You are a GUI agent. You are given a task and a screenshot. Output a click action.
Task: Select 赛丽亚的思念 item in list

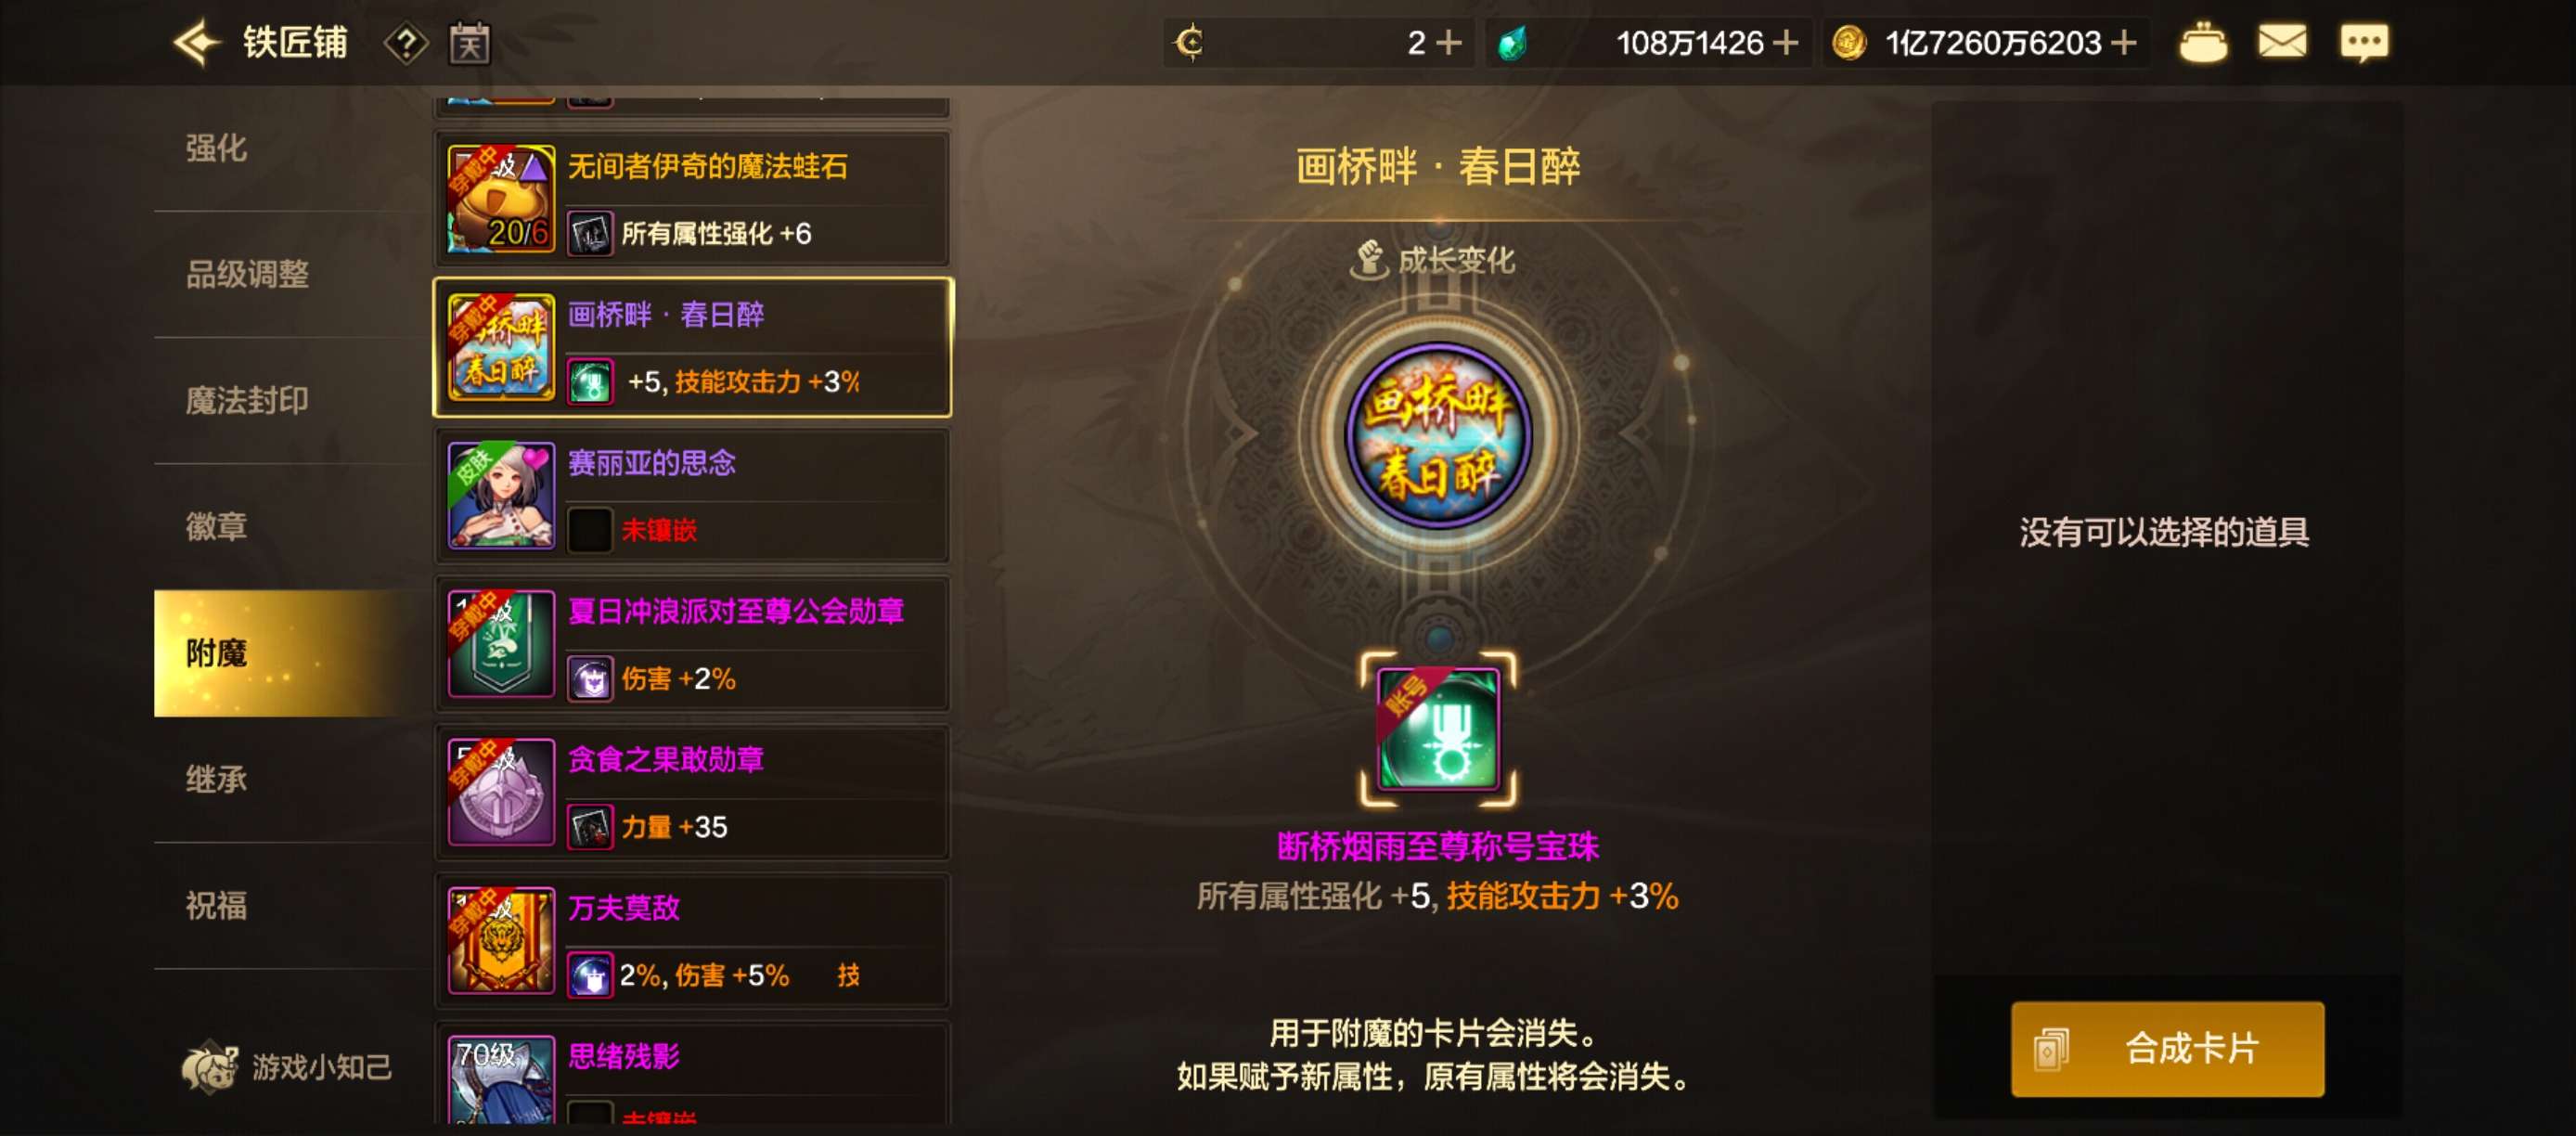pos(692,496)
